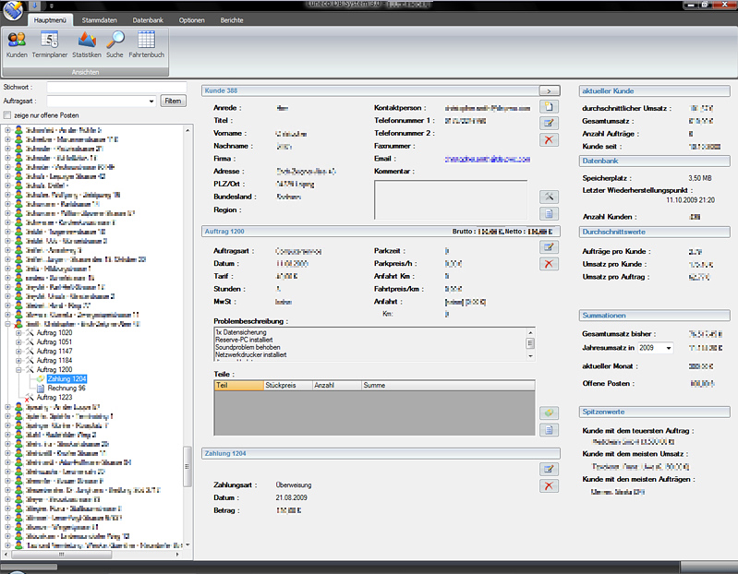
Task: Click the invoice document icon beside Teile table
Action: click(549, 430)
